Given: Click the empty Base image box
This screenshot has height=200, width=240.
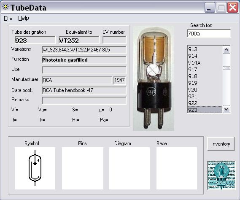Looking at the screenshot, I should click(x=177, y=168).
